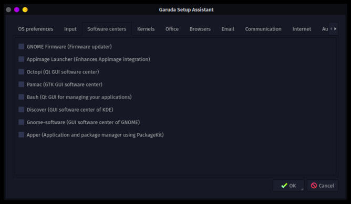Go to the Kernels tab
351x204 pixels.
146,29
